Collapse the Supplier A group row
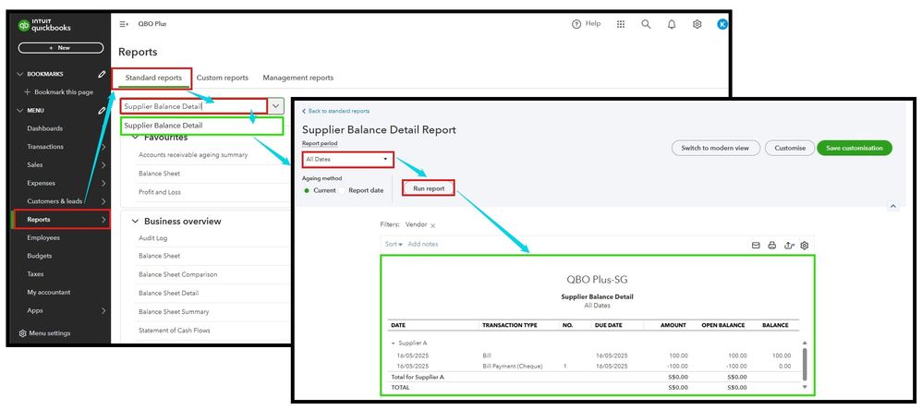Viewport: 922px width, 410px height. 394,343
